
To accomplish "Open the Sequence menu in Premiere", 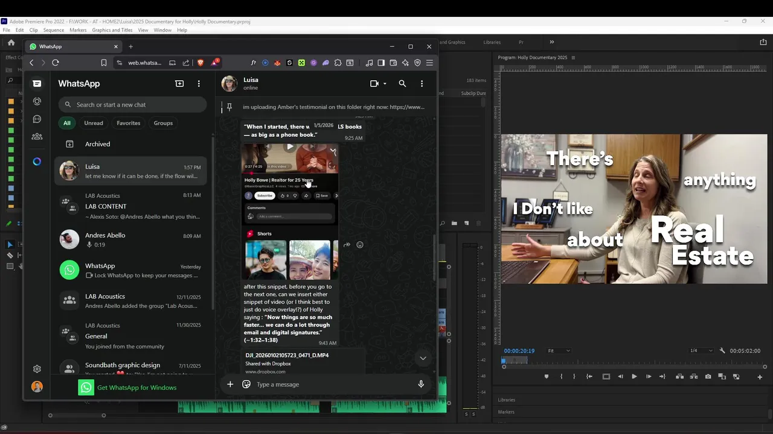I will 53,30.
